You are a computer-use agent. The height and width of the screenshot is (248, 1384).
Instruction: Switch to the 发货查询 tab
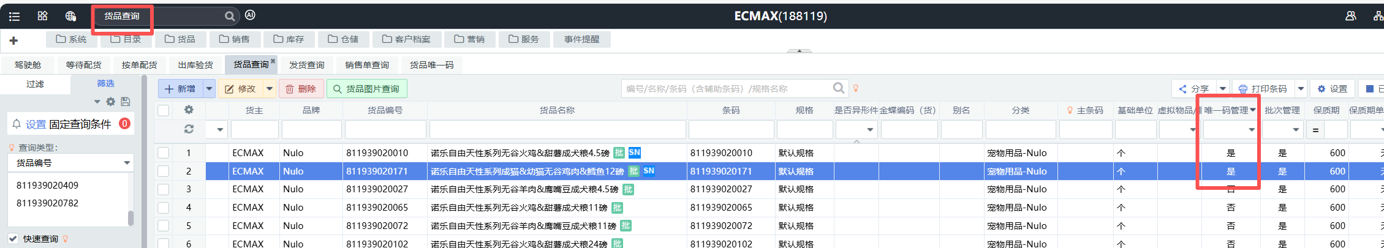[307, 65]
